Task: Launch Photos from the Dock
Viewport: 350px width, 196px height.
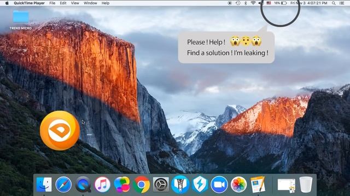Action: (238, 185)
